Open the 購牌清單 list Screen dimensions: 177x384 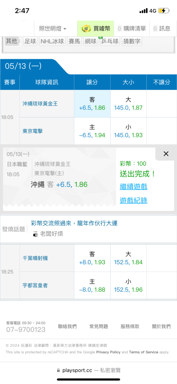tap(132, 29)
